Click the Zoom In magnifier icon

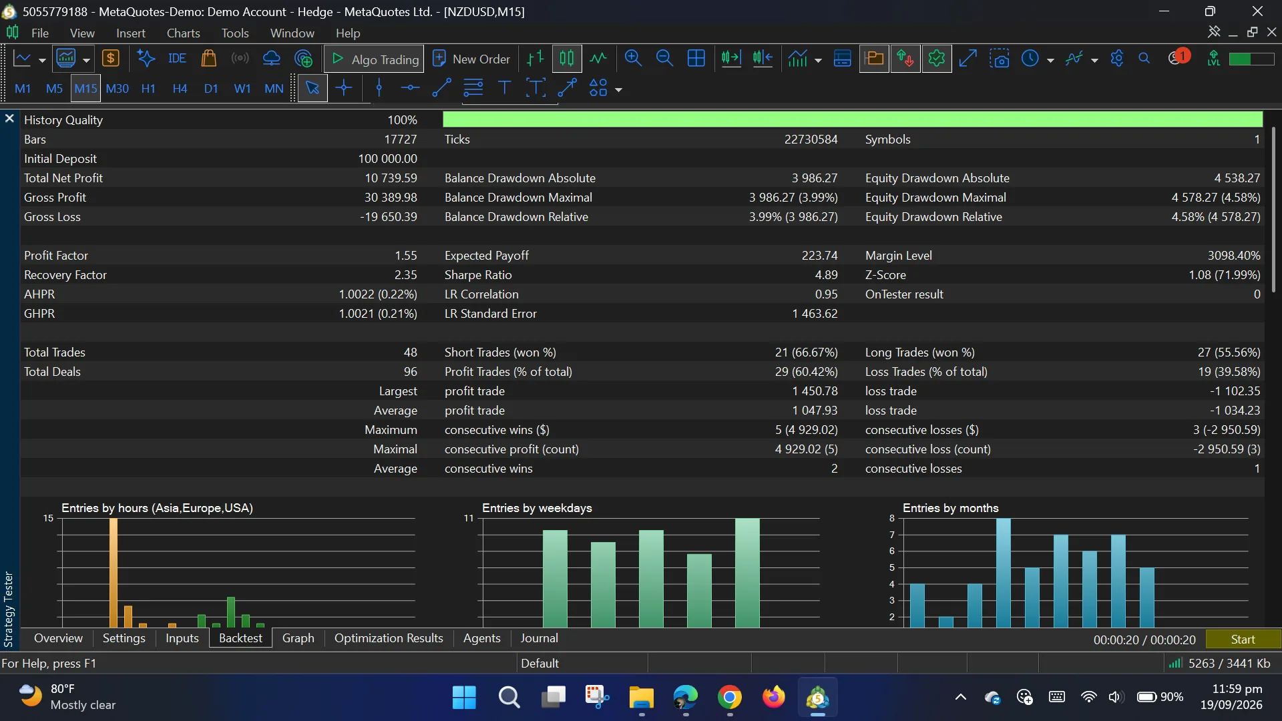coord(633,59)
